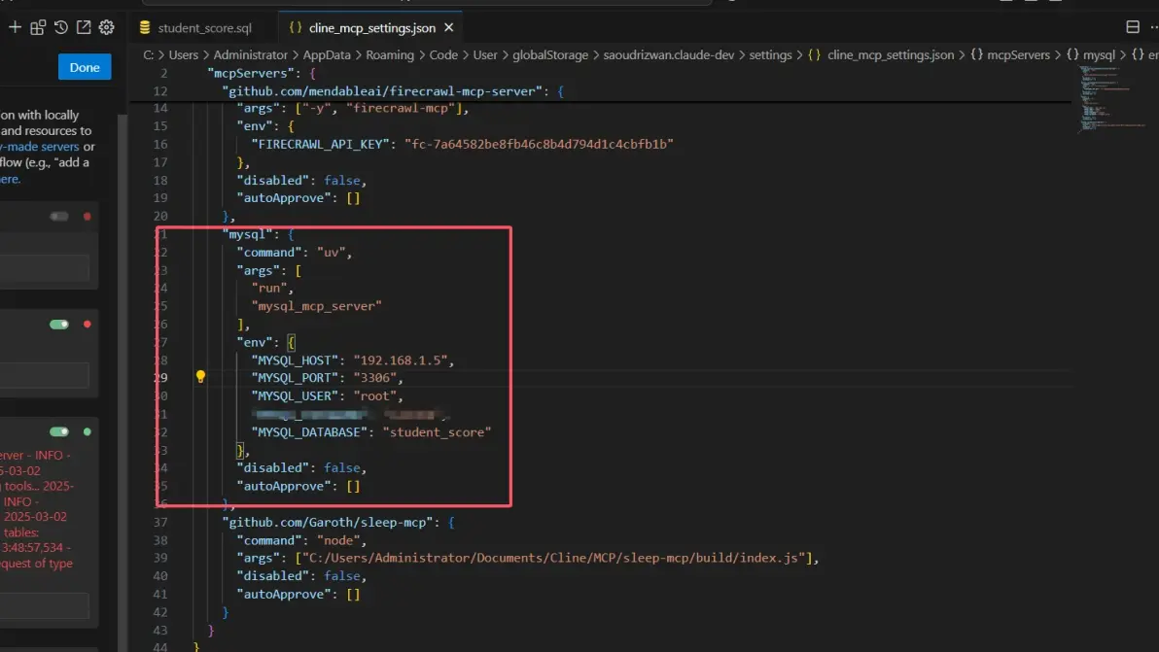Viewport: 1159px width, 652px height.
Task: Click the Cline new task plus icon
Action: point(15,28)
